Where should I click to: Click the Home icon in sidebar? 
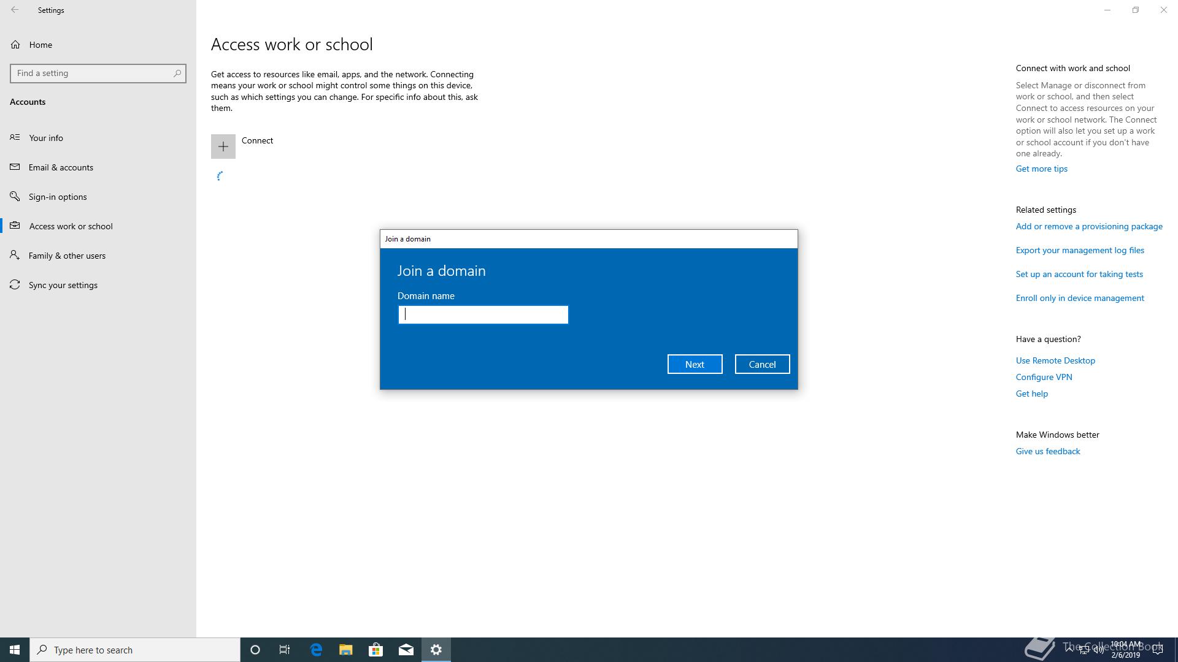15,45
